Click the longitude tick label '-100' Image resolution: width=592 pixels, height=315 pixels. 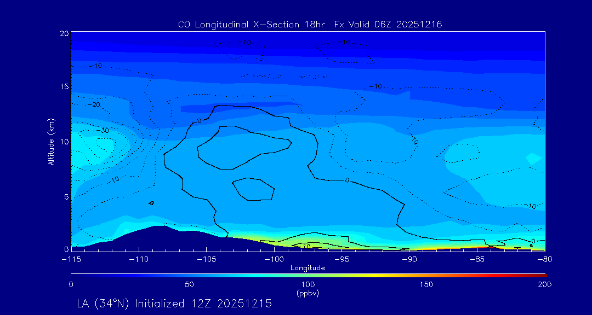coord(275,260)
